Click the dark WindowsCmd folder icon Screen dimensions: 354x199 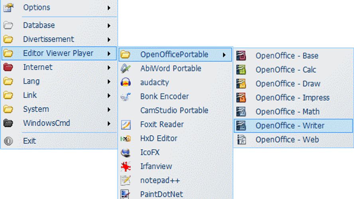point(8,123)
